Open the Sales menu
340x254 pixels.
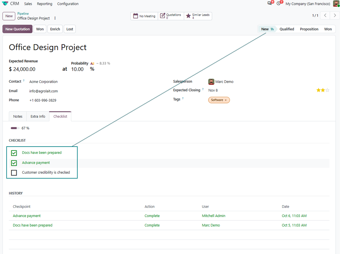28,4
